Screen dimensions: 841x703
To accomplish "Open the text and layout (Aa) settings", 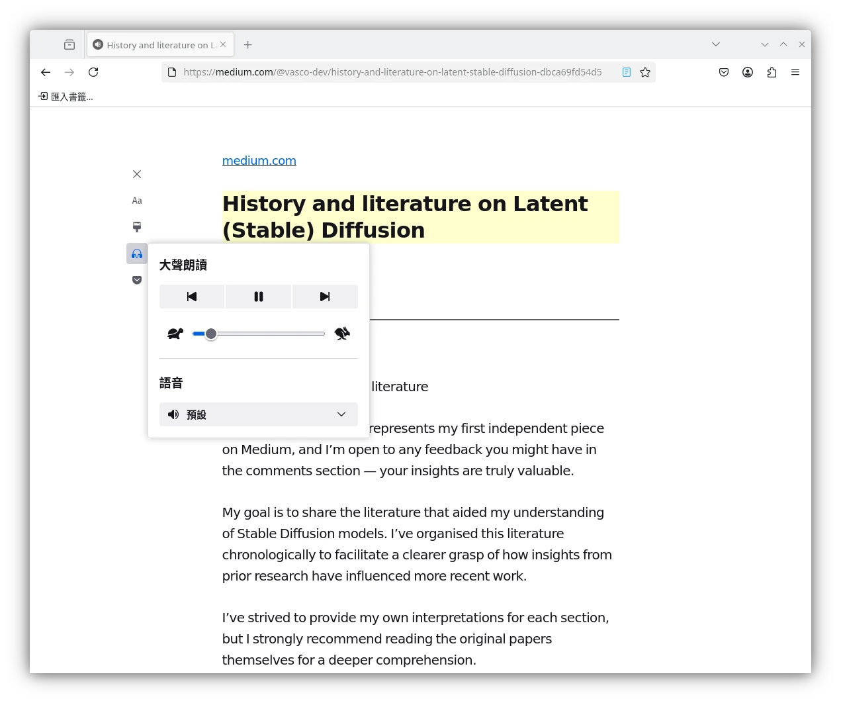I will point(137,201).
